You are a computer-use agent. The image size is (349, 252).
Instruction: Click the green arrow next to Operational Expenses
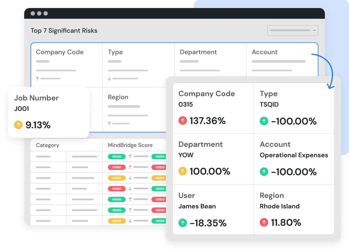coord(264,172)
